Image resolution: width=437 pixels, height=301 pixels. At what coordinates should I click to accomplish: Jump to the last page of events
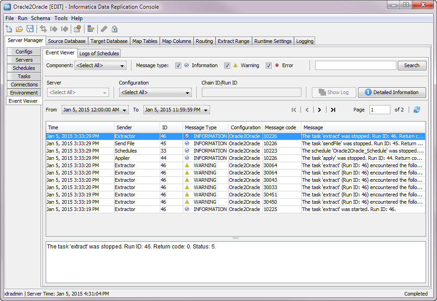click(333, 110)
